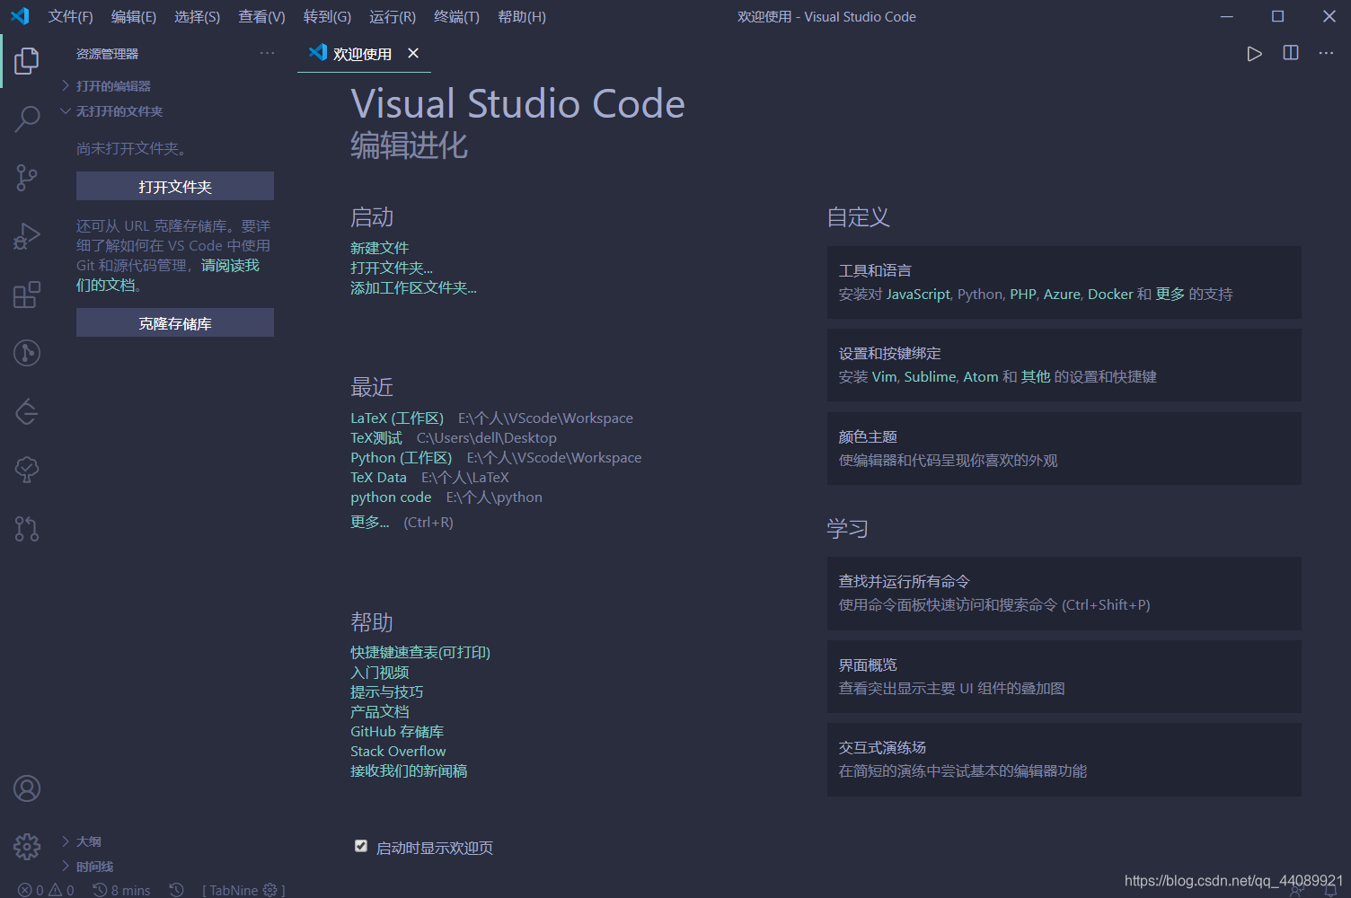Image resolution: width=1351 pixels, height=898 pixels.
Task: Open editor more actions ellipsis at top right
Action: point(1326,53)
